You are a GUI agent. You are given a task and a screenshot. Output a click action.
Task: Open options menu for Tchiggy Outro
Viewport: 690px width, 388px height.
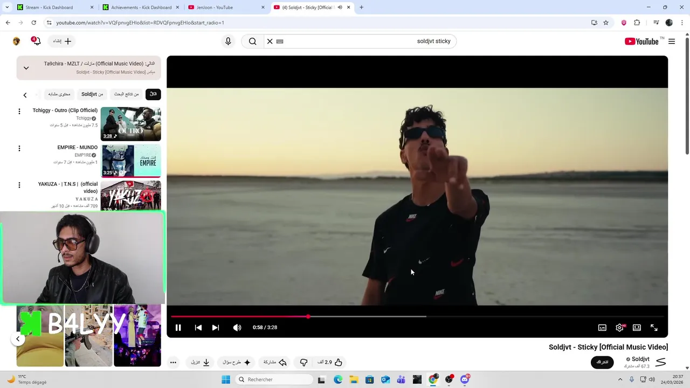click(19, 112)
